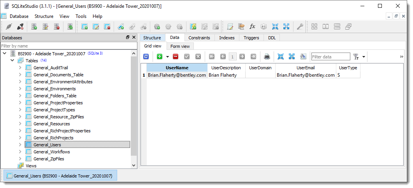Remove the database with the red-minus server icon

pyautogui.click(x=56, y=26)
